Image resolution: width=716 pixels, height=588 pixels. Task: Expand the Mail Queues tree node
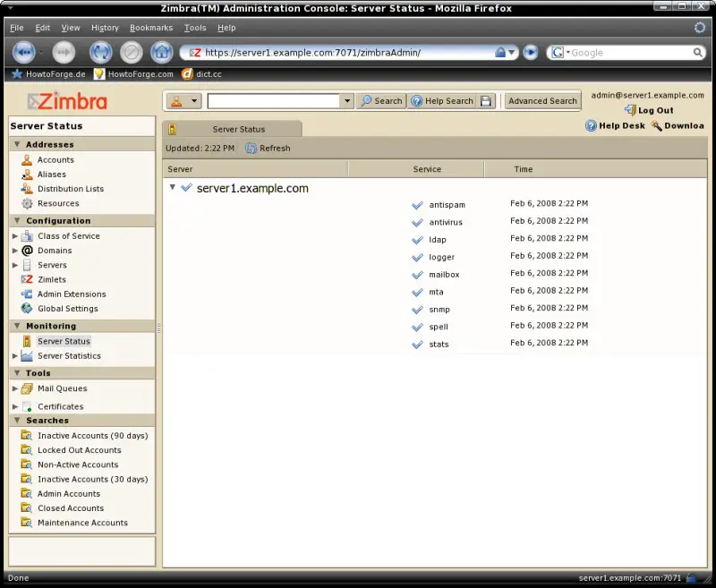click(15, 388)
